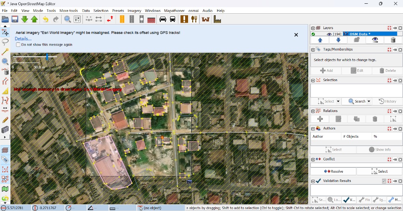
Task: Open the Presets menu
Action: [x=118, y=10]
